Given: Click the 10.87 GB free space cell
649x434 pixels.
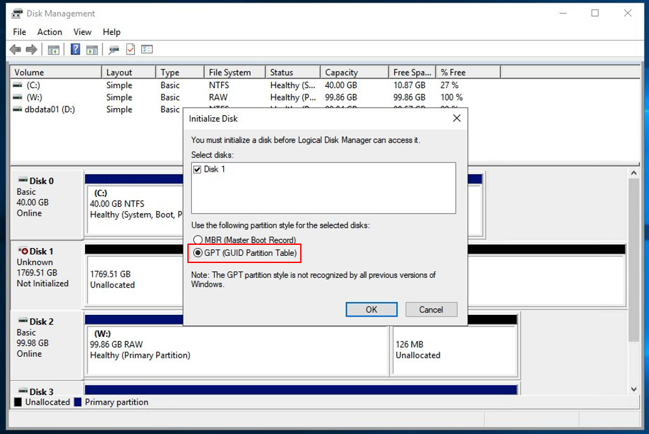Looking at the screenshot, I should [x=409, y=85].
